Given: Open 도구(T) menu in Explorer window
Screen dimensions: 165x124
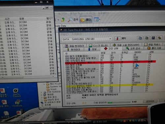Looking at the screenshot, I should 90,13.
